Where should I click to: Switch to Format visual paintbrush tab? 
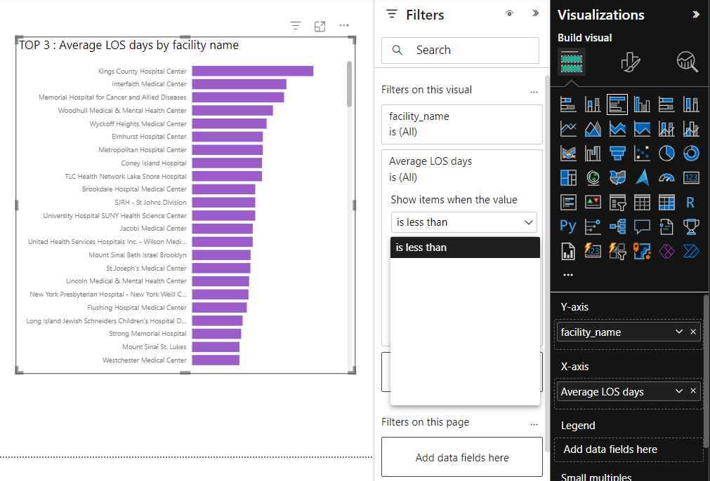pyautogui.click(x=630, y=61)
